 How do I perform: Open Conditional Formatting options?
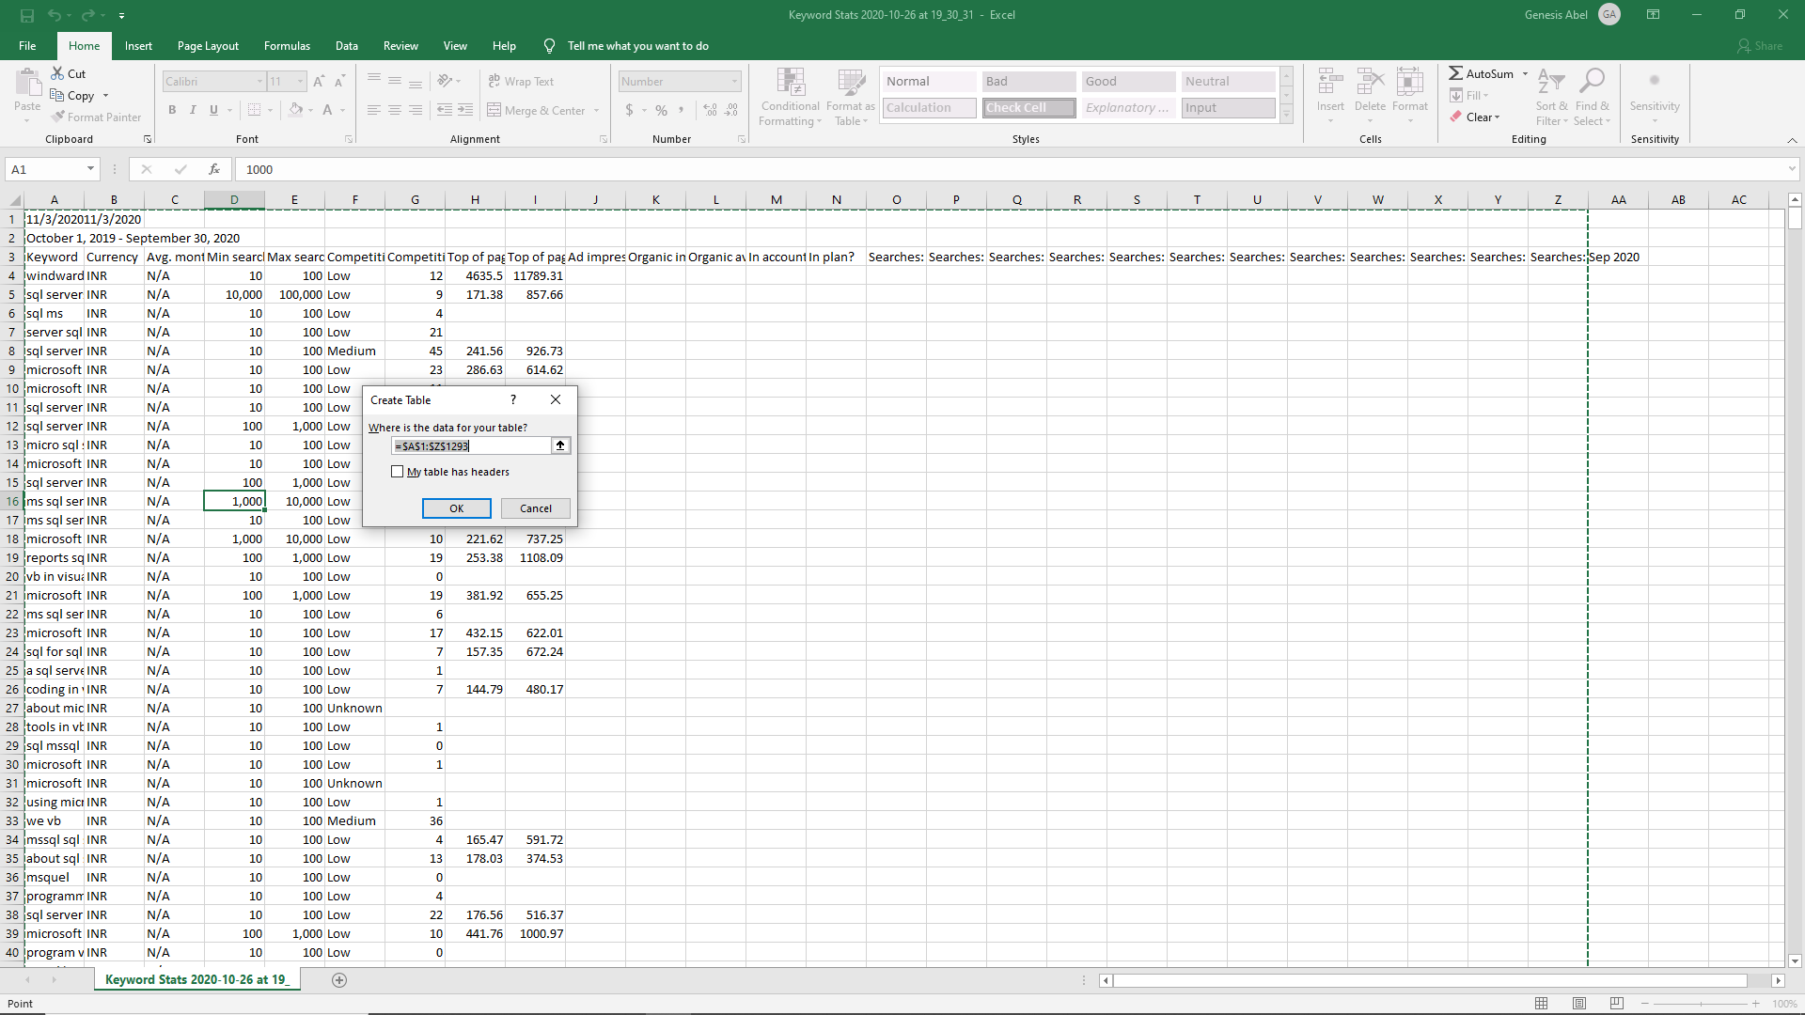pyautogui.click(x=790, y=97)
